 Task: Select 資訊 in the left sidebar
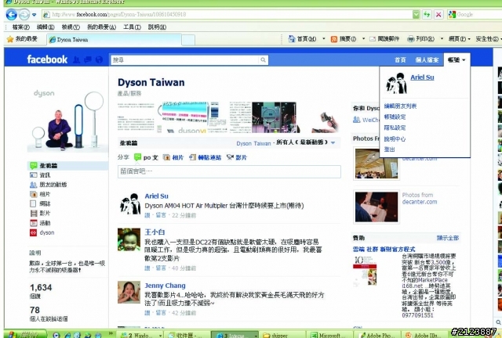click(40, 175)
